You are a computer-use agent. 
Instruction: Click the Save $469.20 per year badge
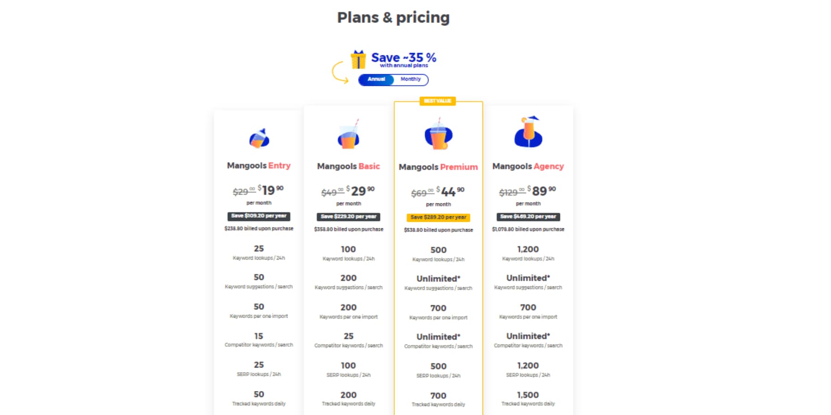(x=528, y=216)
